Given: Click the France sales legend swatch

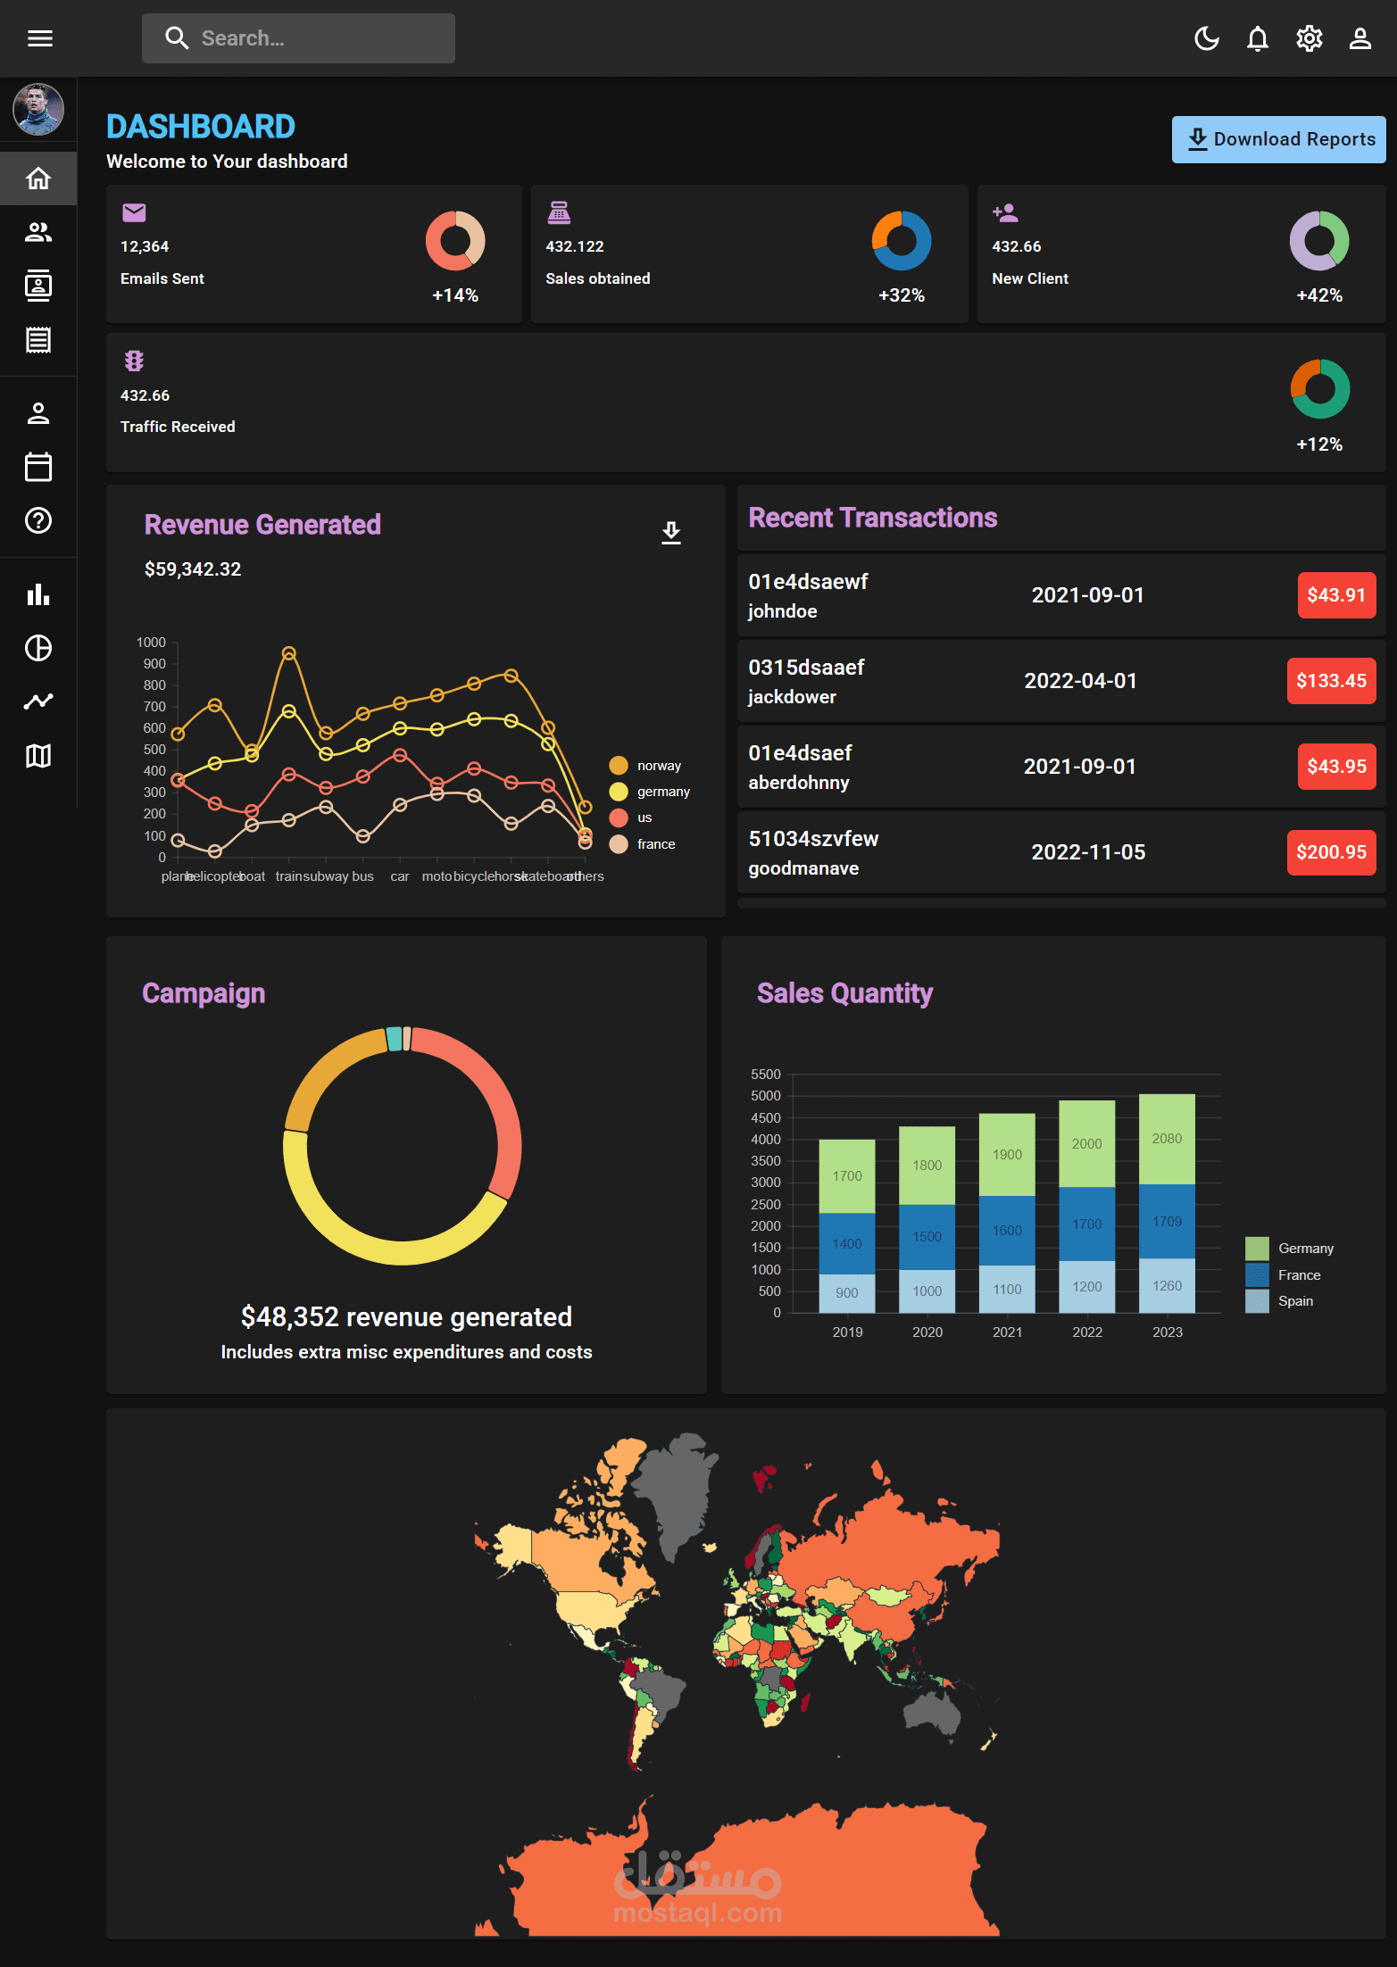Looking at the screenshot, I should (1257, 1274).
